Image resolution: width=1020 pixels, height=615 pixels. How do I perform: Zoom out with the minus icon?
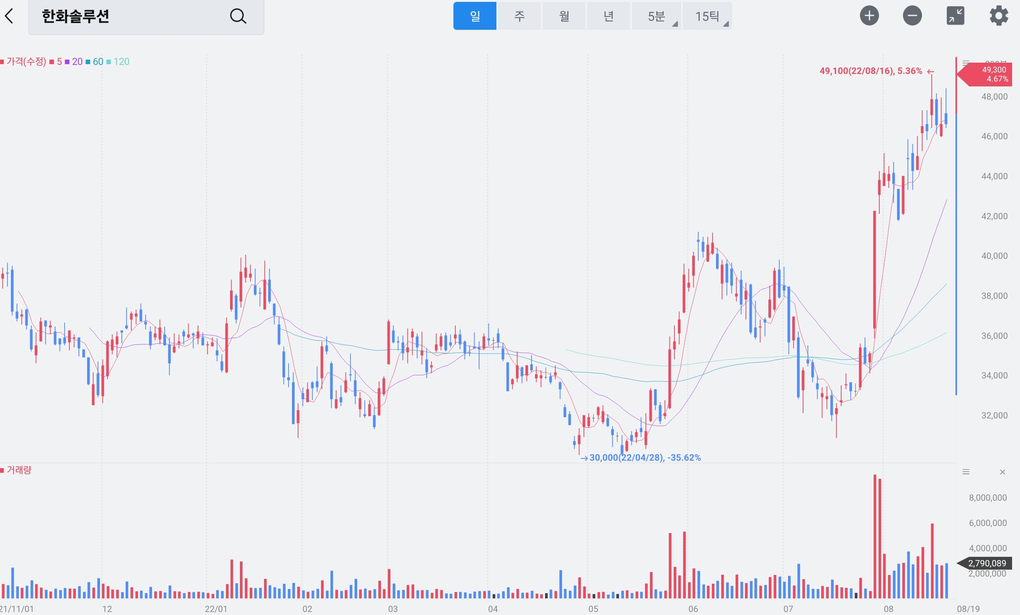[912, 16]
